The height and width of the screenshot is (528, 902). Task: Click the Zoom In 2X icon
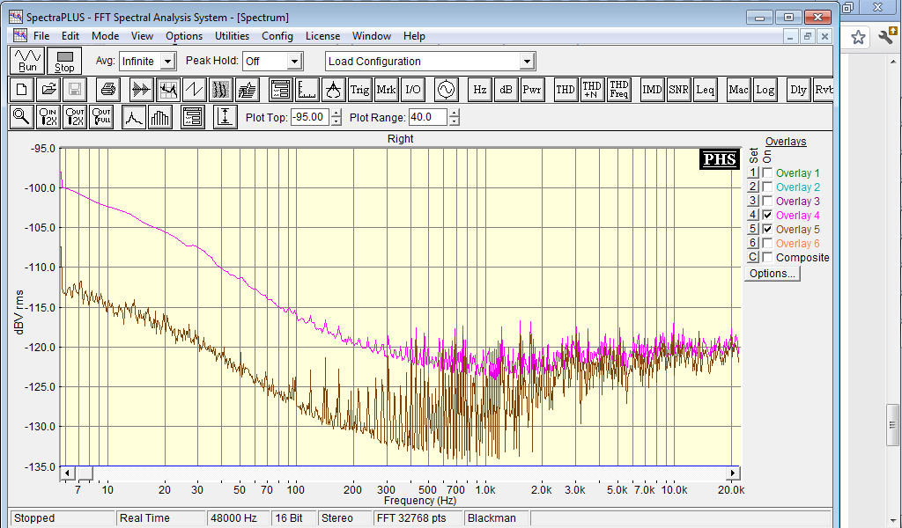coord(48,117)
